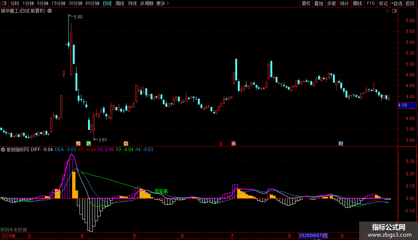This screenshot has width=418, height=240.
Task: Open the stock title dropdown arrow
Action: tap(50, 11)
